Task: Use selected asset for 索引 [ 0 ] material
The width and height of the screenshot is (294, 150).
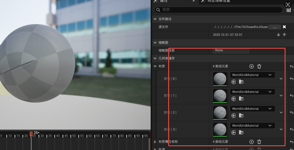Action: 233,82
